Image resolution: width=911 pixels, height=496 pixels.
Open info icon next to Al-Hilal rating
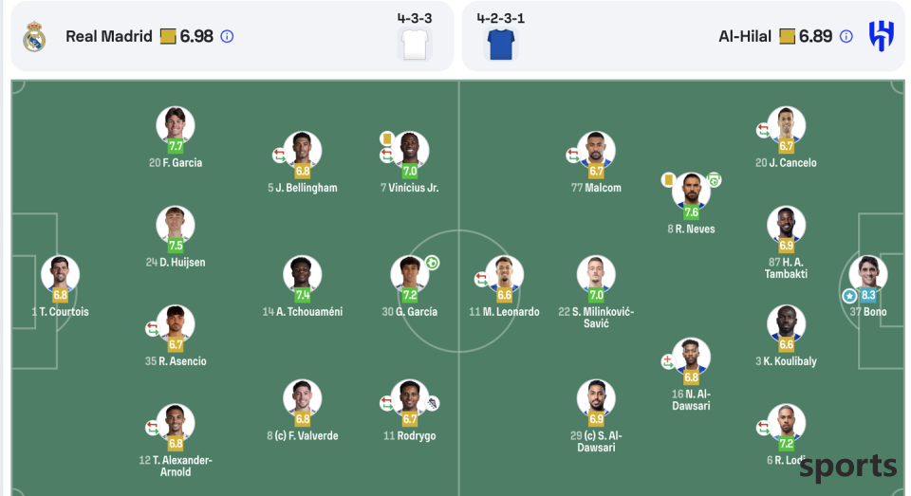point(846,37)
